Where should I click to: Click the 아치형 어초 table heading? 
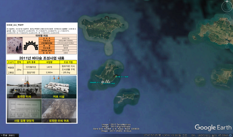[x=42, y=35]
